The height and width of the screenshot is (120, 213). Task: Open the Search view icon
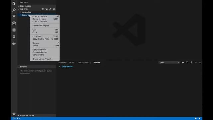(14, 10)
